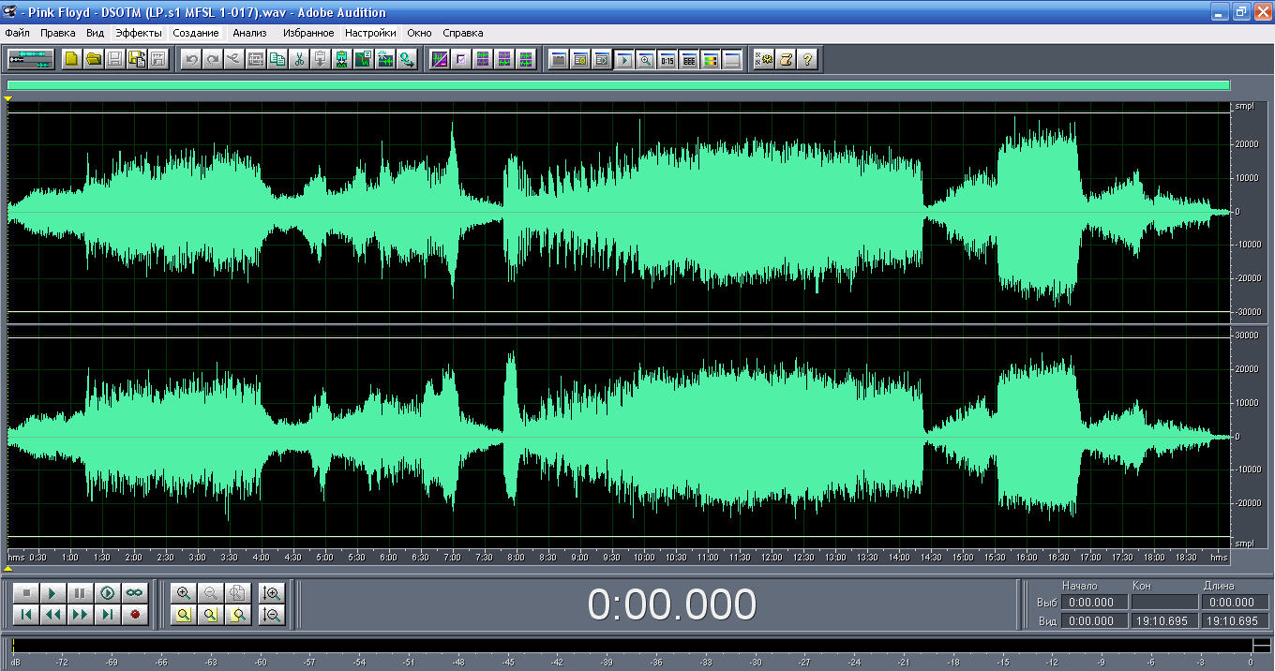Open the Правка menu
The height and width of the screenshot is (671, 1275).
58,33
